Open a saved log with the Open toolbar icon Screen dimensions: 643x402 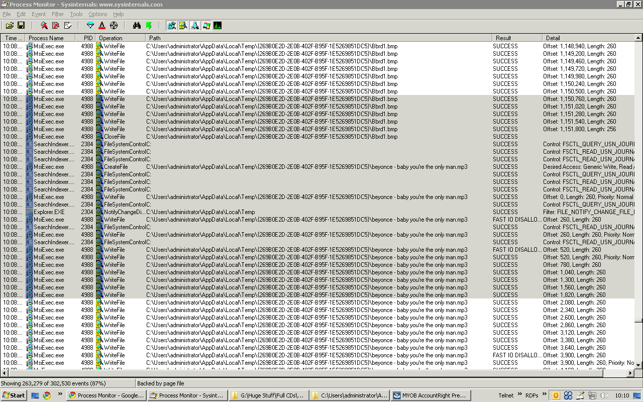coord(10,25)
